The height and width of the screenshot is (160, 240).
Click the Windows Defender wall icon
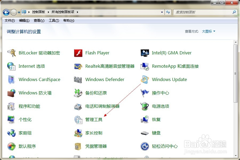(x=78, y=80)
